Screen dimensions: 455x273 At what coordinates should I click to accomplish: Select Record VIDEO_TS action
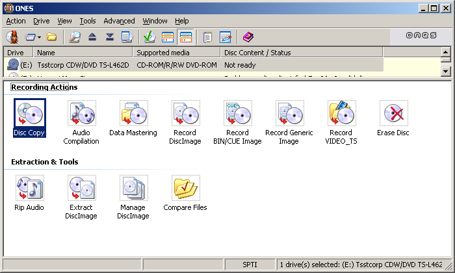coord(341,114)
